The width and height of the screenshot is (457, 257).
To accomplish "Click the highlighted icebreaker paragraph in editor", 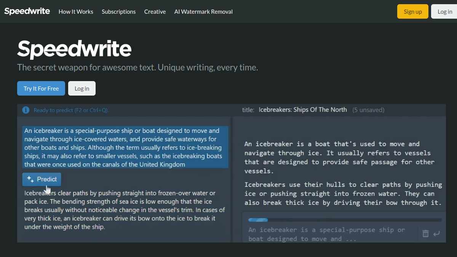I will pyautogui.click(x=125, y=147).
